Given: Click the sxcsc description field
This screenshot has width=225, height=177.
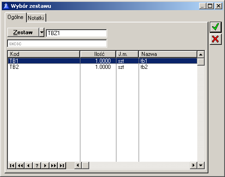Looking at the screenshot, I should click(x=57, y=43).
